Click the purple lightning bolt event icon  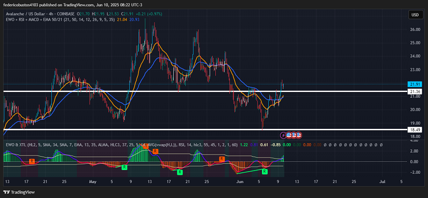pos(284,134)
